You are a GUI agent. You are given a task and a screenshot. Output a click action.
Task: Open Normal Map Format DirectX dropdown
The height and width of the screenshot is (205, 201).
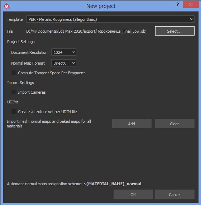coord(64,63)
